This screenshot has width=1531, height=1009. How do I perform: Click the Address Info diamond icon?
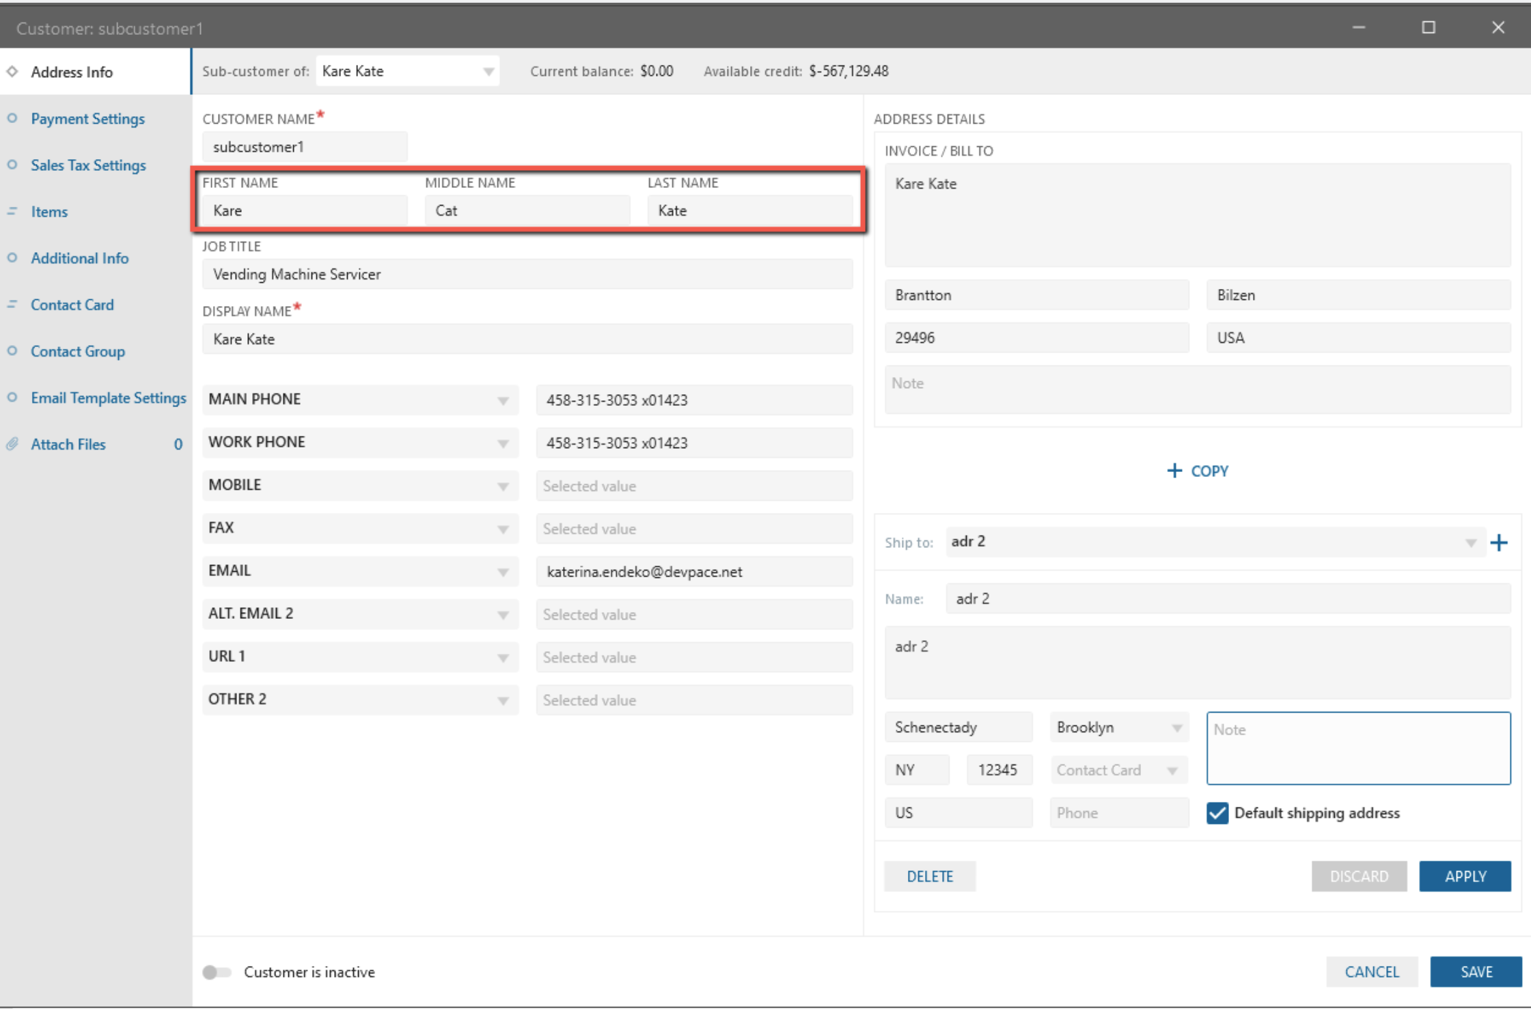[x=12, y=72]
